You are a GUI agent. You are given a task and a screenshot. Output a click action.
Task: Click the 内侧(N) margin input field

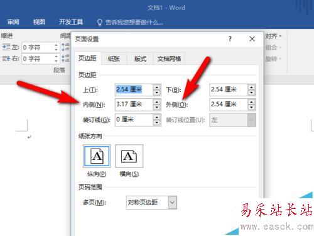tap(134, 104)
